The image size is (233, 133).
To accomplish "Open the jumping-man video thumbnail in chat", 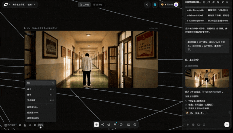I will [x=207, y=78].
